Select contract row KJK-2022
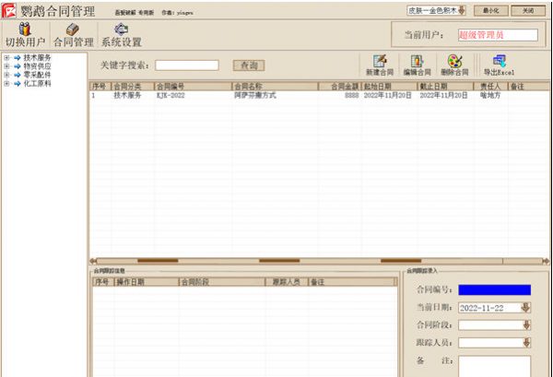The image size is (553, 377). (x=320, y=95)
